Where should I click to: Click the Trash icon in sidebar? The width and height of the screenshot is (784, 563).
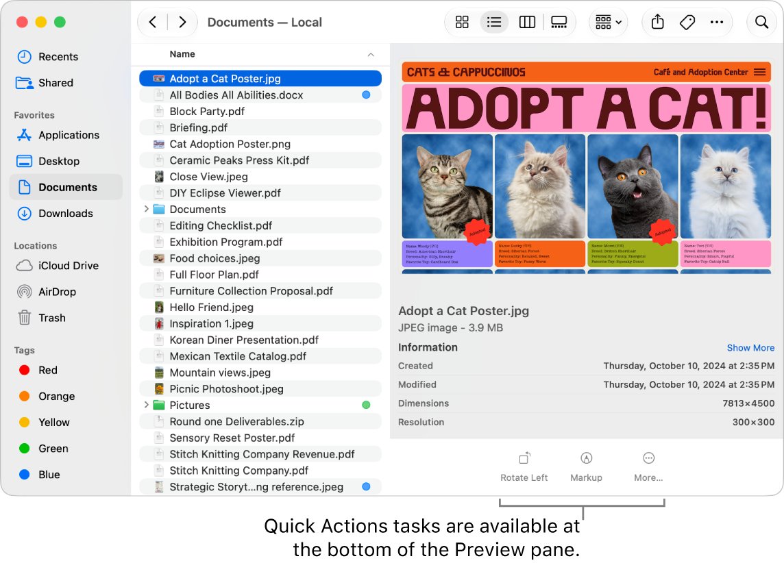click(24, 317)
